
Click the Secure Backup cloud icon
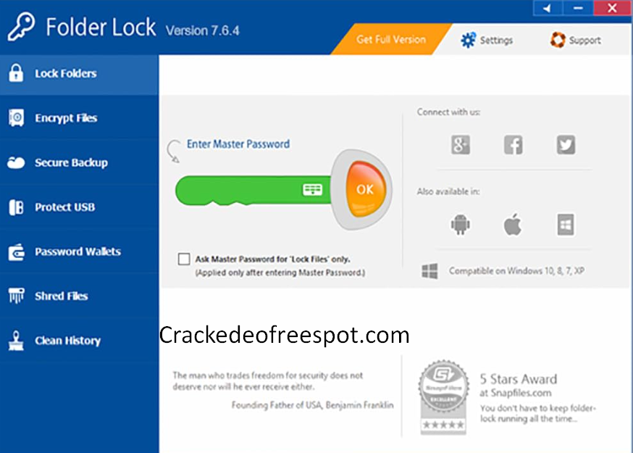(x=16, y=162)
